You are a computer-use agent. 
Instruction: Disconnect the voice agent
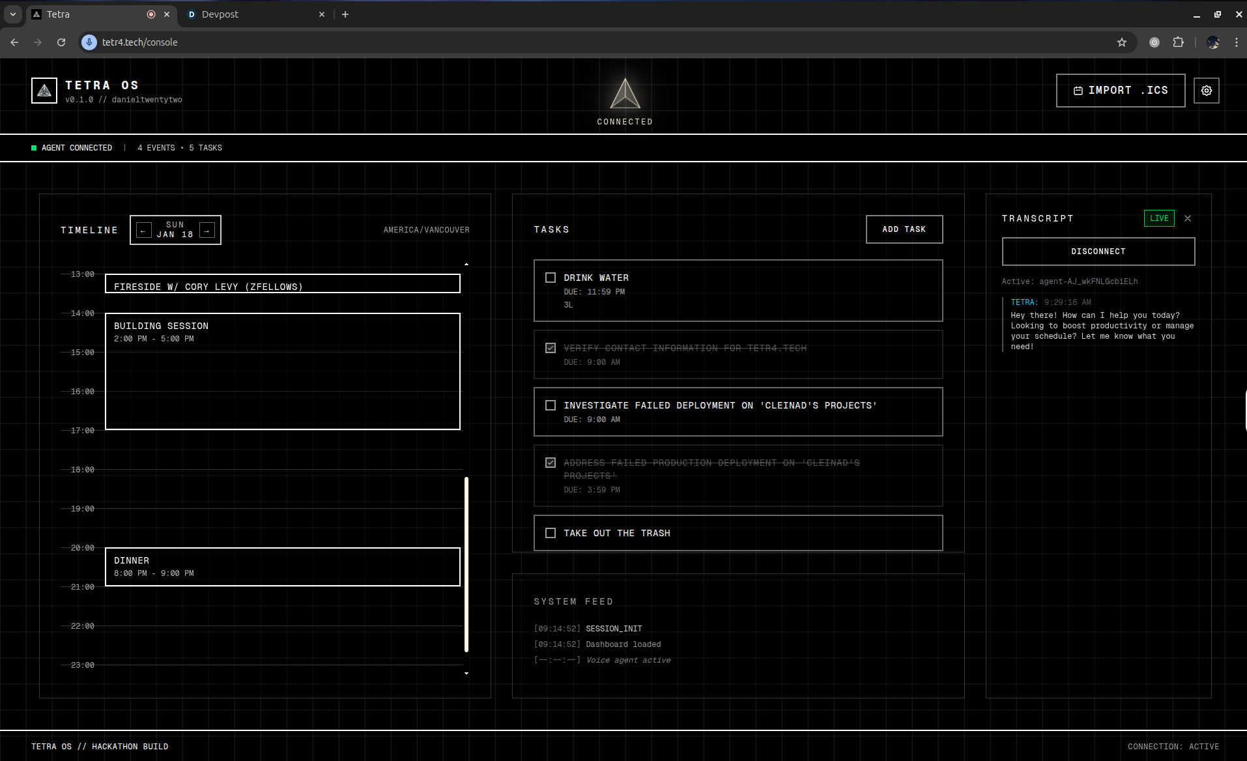click(x=1098, y=251)
